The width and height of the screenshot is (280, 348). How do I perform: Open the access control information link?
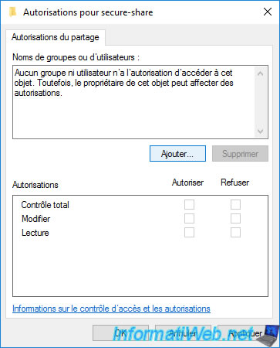click(111, 309)
